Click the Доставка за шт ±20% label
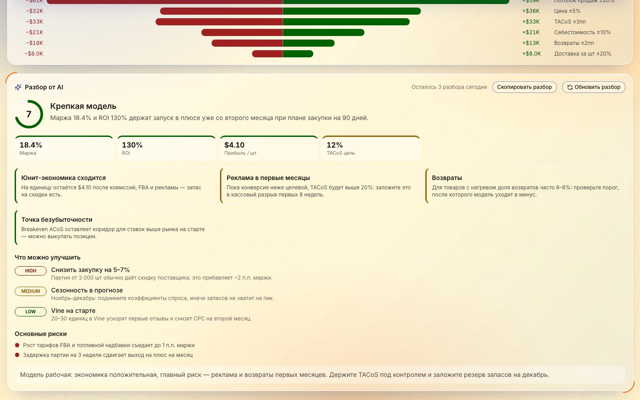 (x=583, y=54)
